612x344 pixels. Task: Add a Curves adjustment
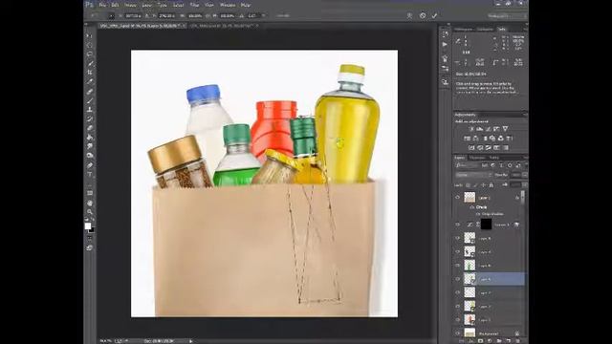click(x=489, y=129)
